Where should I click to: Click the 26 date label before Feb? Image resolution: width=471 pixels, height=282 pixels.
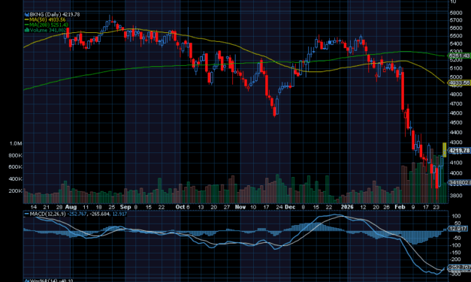(x=386, y=207)
